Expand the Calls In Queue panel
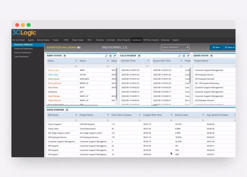 (x=180, y=56)
